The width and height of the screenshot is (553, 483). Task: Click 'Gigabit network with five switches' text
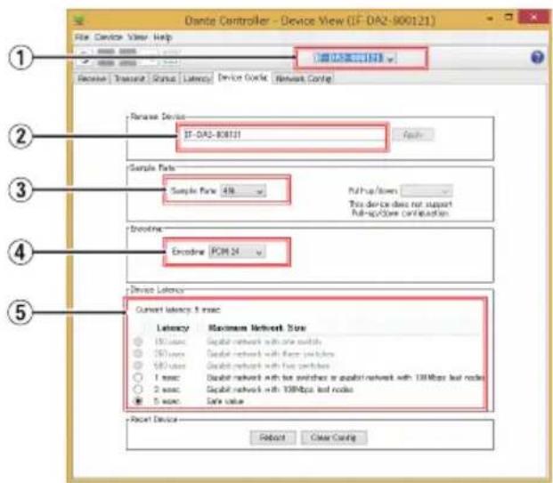coord(268,366)
